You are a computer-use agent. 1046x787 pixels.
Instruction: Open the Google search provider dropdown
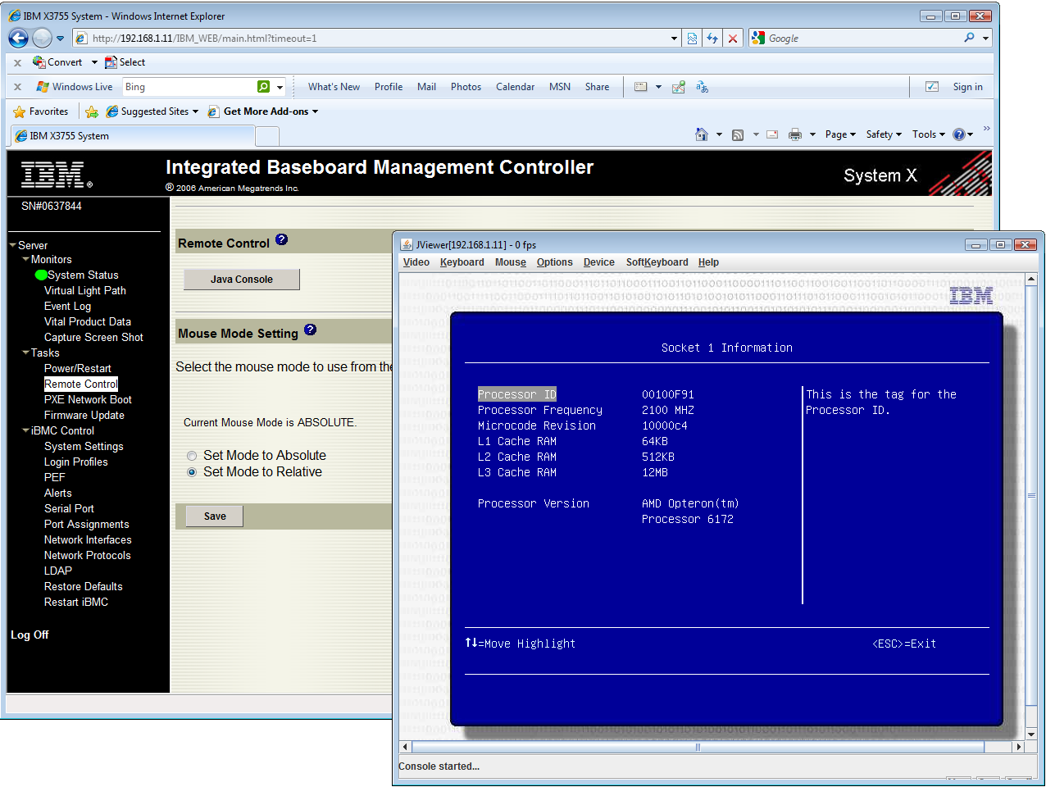click(985, 38)
